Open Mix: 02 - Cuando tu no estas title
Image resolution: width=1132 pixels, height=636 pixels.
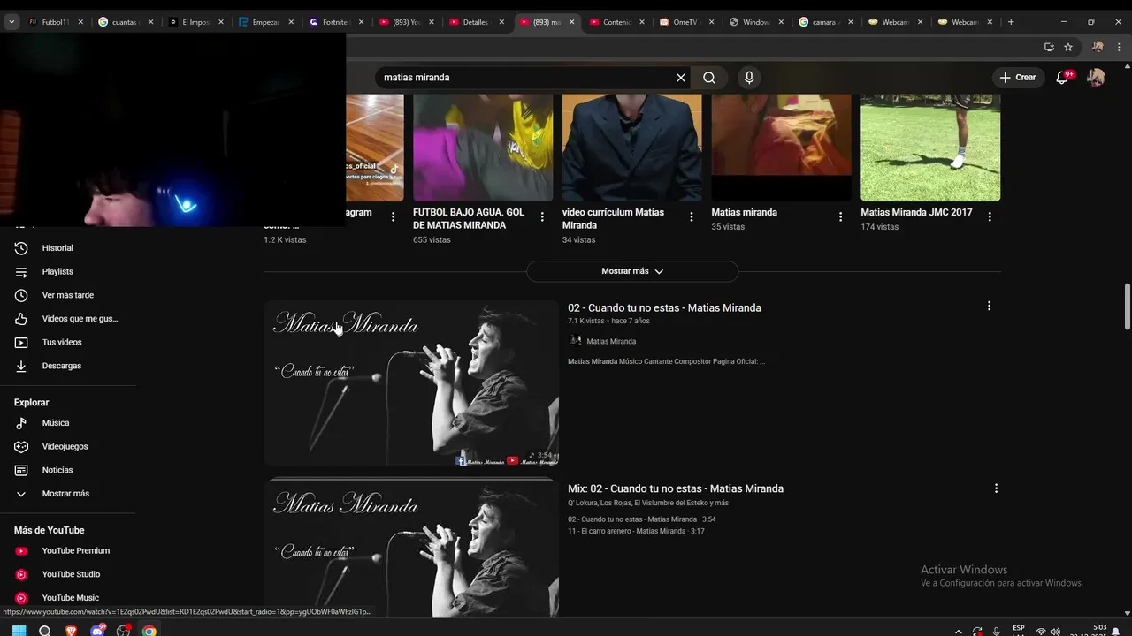point(676,488)
